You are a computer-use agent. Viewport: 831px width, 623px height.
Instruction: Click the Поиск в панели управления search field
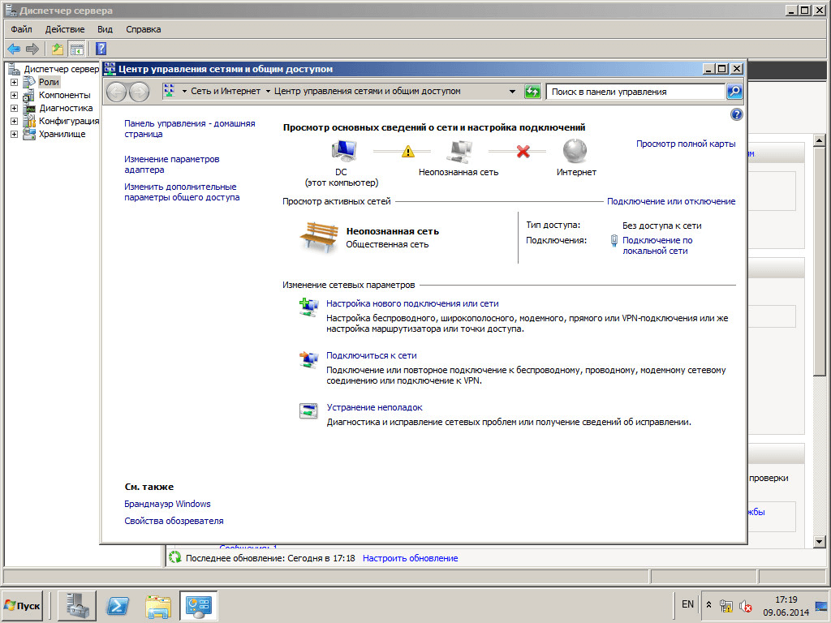pyautogui.click(x=635, y=92)
